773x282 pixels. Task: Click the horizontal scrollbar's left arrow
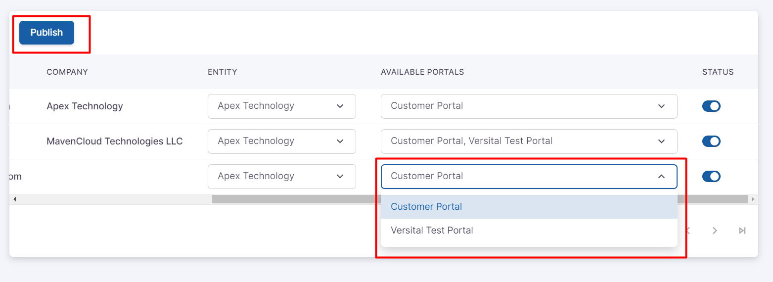point(14,199)
